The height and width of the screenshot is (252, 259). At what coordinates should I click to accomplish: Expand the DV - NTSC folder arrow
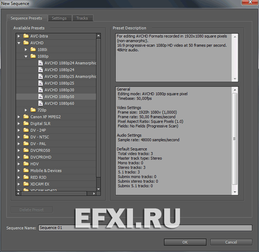click(19, 137)
